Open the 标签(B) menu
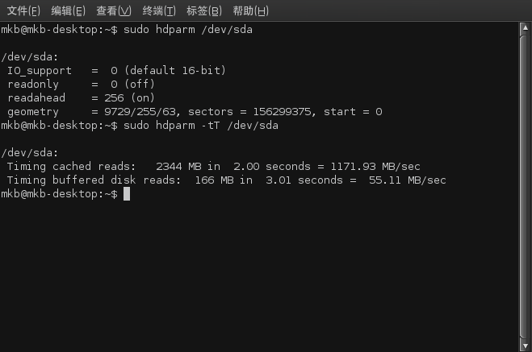The height and width of the screenshot is (352, 532). pyautogui.click(x=204, y=10)
